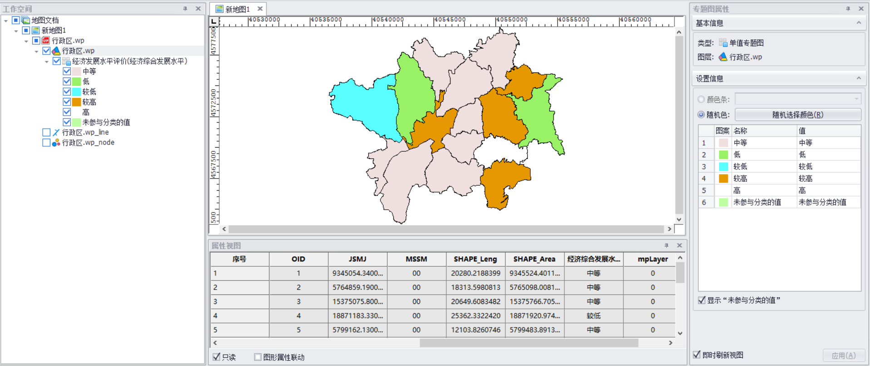Image resolution: width=870 pixels, height=366 pixels.
Task: Click the map view vertical scrollbar
Action: pyautogui.click(x=679, y=125)
